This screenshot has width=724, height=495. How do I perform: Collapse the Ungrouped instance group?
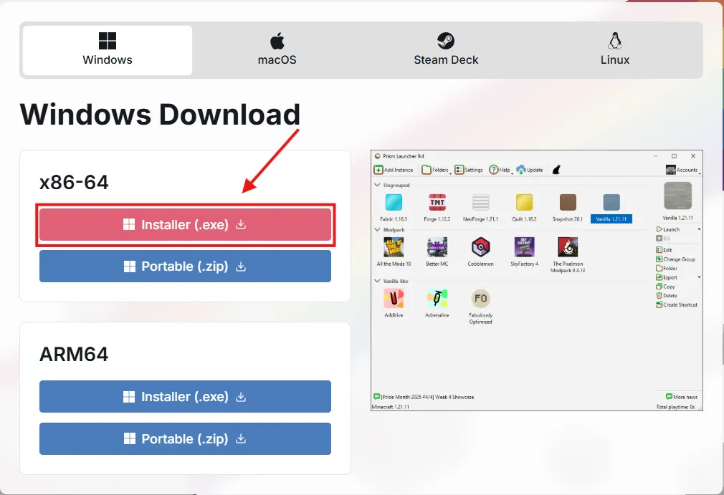point(378,185)
